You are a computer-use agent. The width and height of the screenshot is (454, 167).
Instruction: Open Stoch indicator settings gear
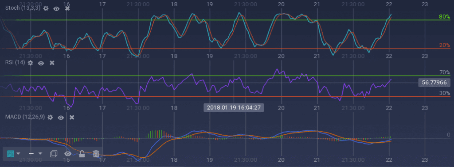point(46,8)
